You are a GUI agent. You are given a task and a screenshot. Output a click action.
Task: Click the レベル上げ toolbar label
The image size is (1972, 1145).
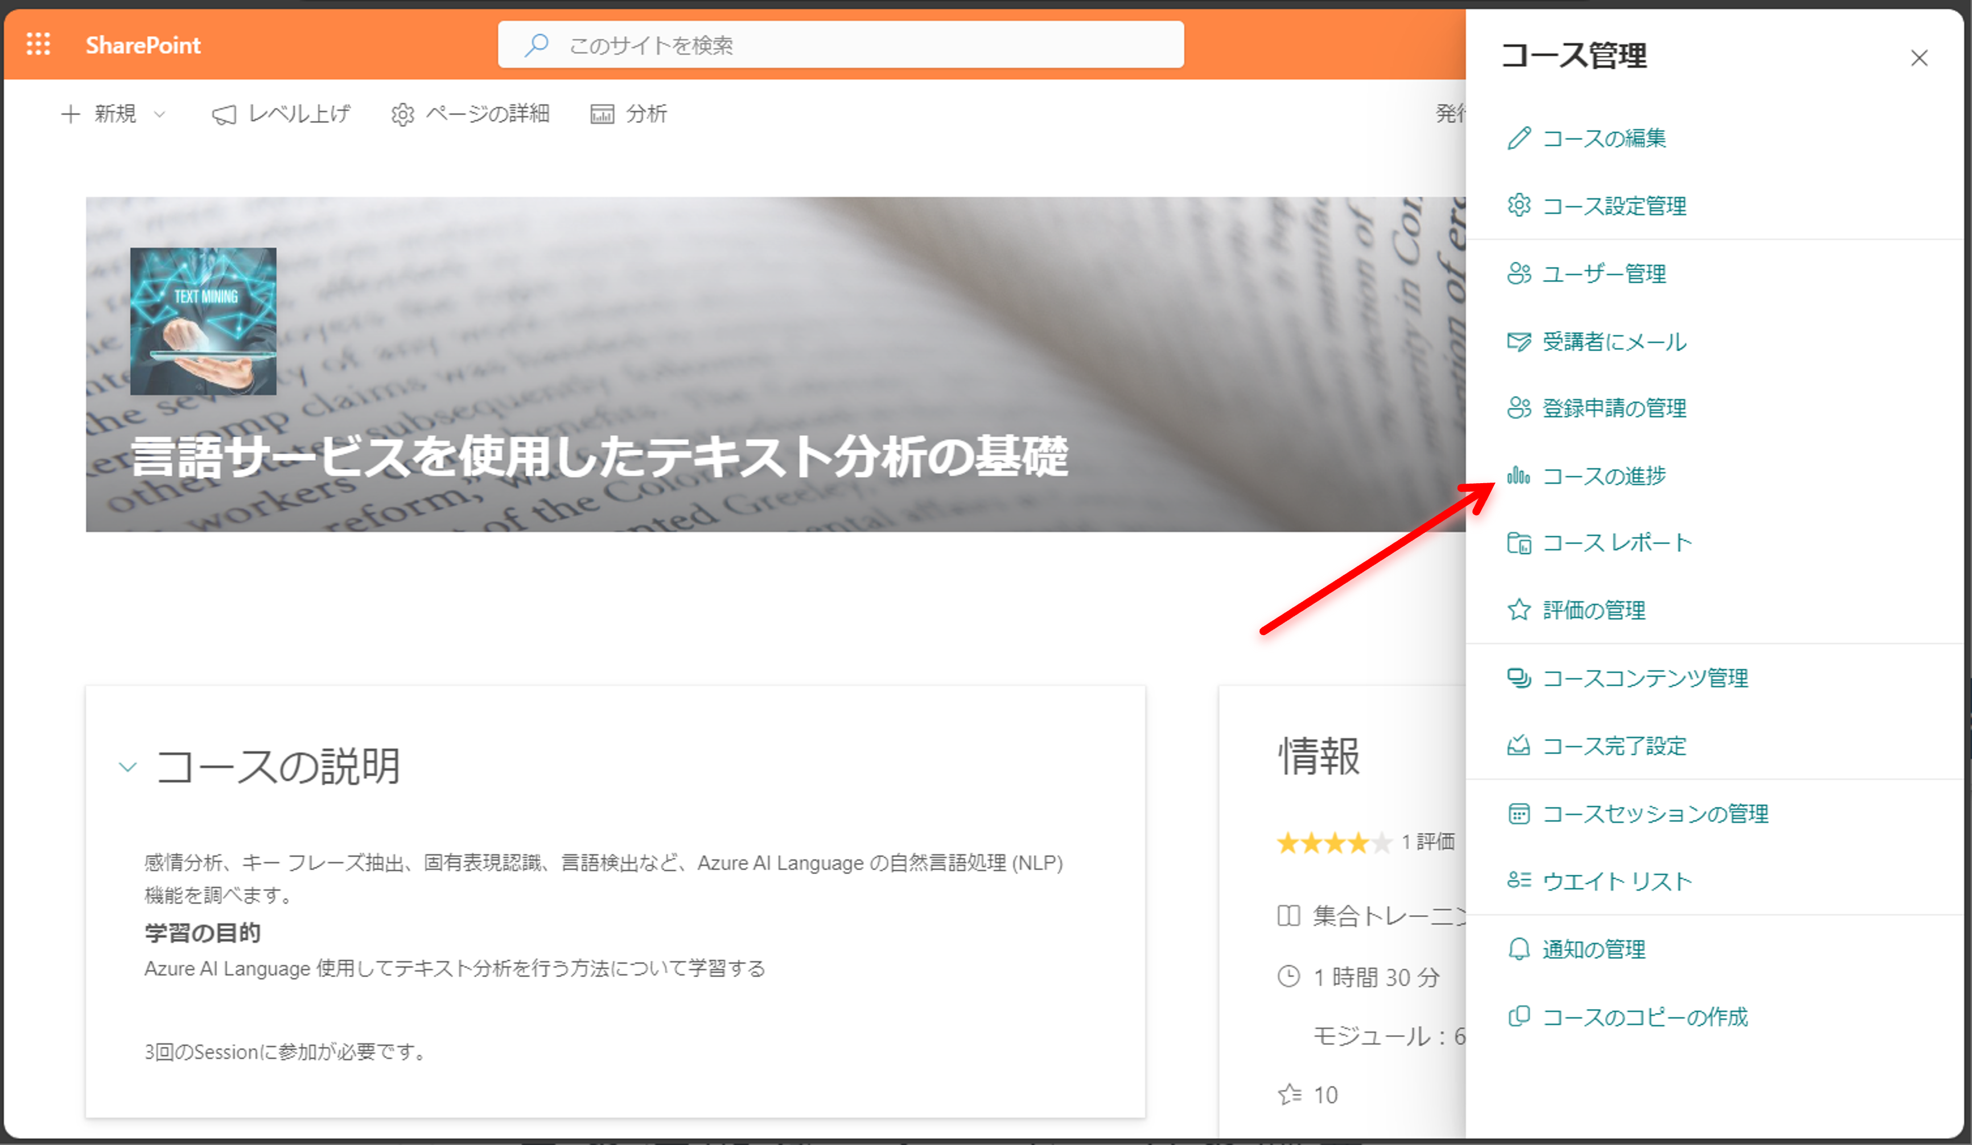299,114
